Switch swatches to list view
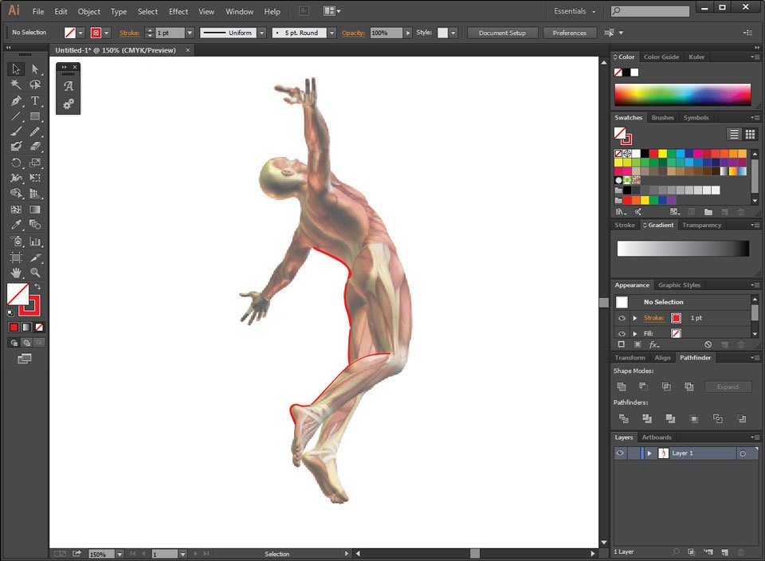This screenshot has height=561, width=765. [x=734, y=134]
